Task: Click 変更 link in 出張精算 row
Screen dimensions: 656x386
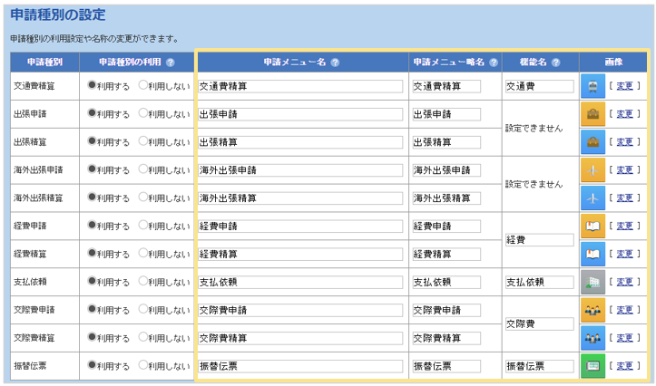Action: (625, 142)
